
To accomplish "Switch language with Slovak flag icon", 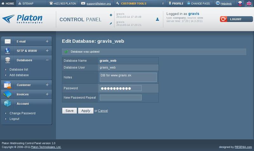I will (240, 4).
